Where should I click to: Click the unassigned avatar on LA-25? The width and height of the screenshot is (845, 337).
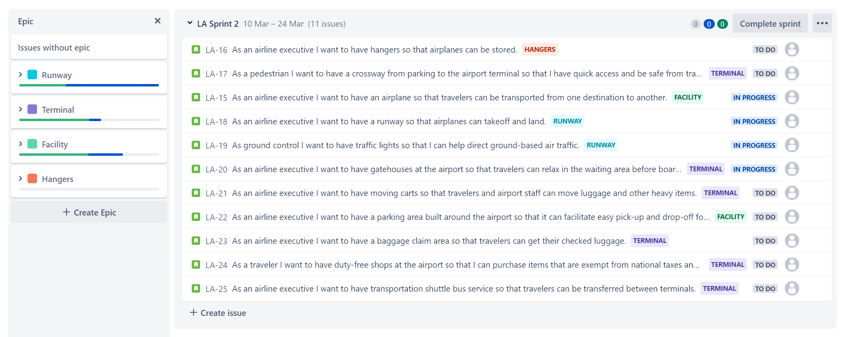tap(792, 288)
